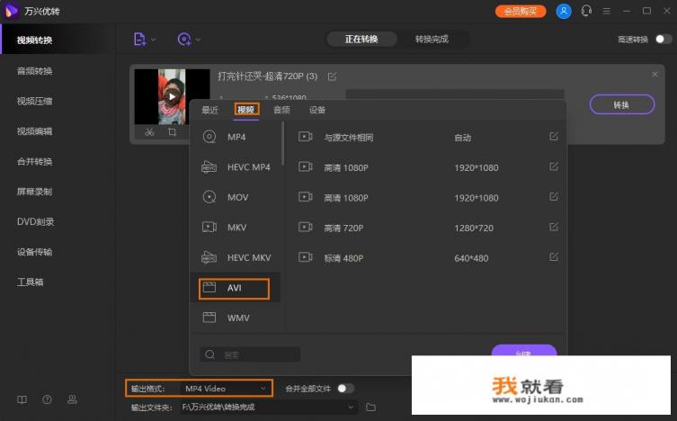Click the purple create button
Viewport: 677px width, 421px height.
(x=524, y=350)
